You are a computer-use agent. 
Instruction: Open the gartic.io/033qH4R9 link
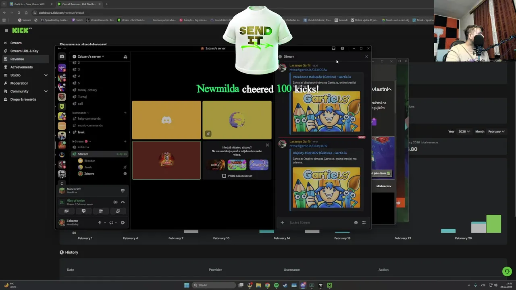[x=308, y=146]
